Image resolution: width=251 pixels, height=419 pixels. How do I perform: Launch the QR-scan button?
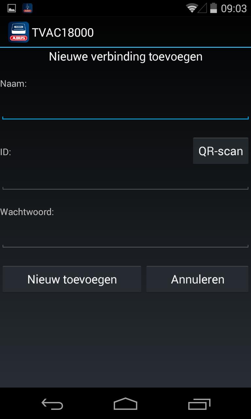(x=221, y=151)
